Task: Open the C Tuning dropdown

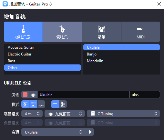Action: [x=123, y=114]
